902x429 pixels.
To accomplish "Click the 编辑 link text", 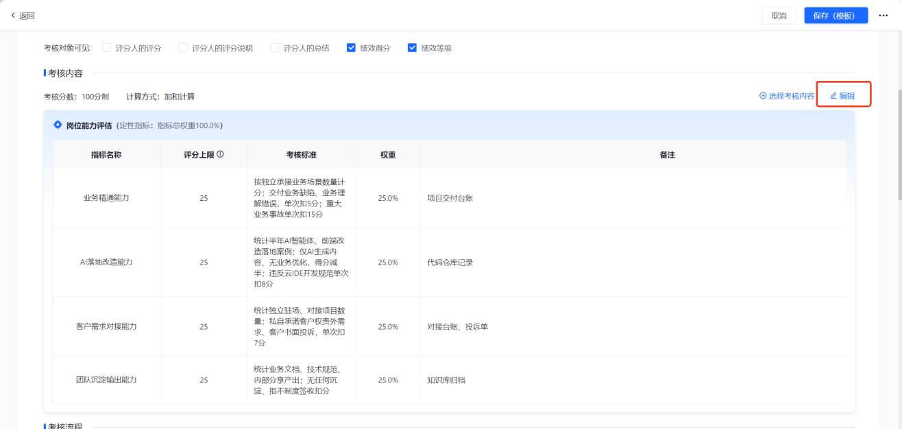I will (x=847, y=96).
